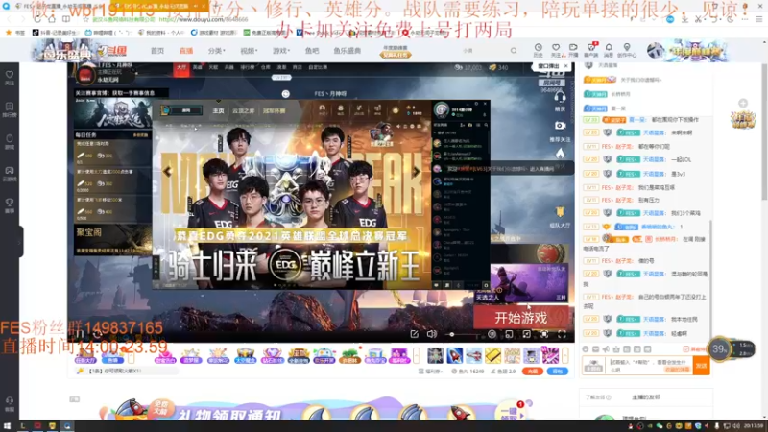The image size is (768, 432).
Task: Expand the 福利券 dropdown
Action: tap(430, 372)
